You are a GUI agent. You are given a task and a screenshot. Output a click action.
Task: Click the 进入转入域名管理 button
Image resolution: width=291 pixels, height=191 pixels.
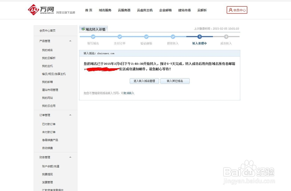click(144, 81)
